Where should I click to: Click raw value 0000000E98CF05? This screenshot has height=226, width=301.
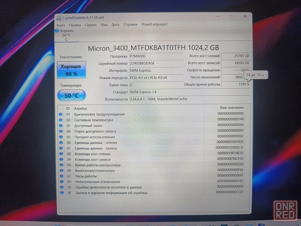[230, 159]
